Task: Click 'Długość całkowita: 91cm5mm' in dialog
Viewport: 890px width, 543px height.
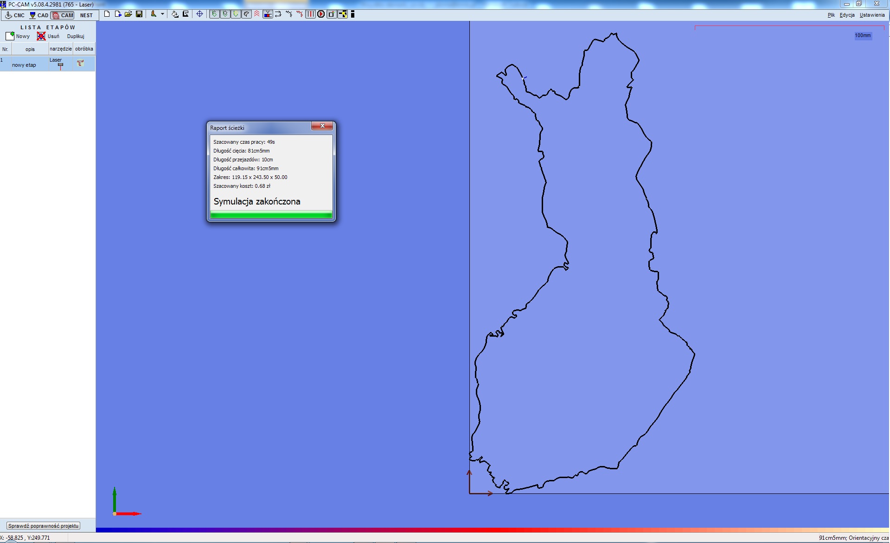Action: pyautogui.click(x=246, y=168)
